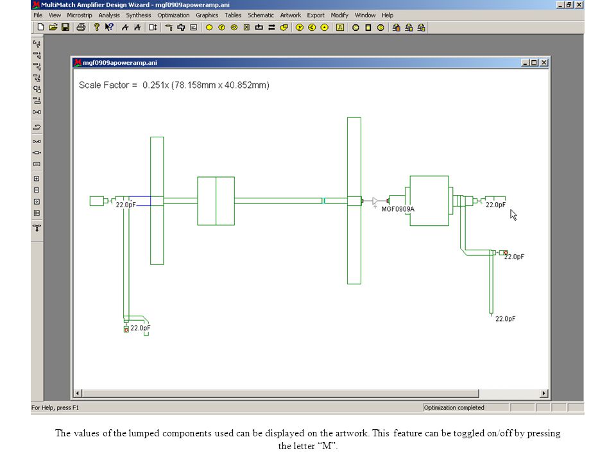Click the horizontal scrollbar right arrow
Image resolution: width=616 pixels, height=462 pixels.
pyautogui.click(x=544, y=393)
